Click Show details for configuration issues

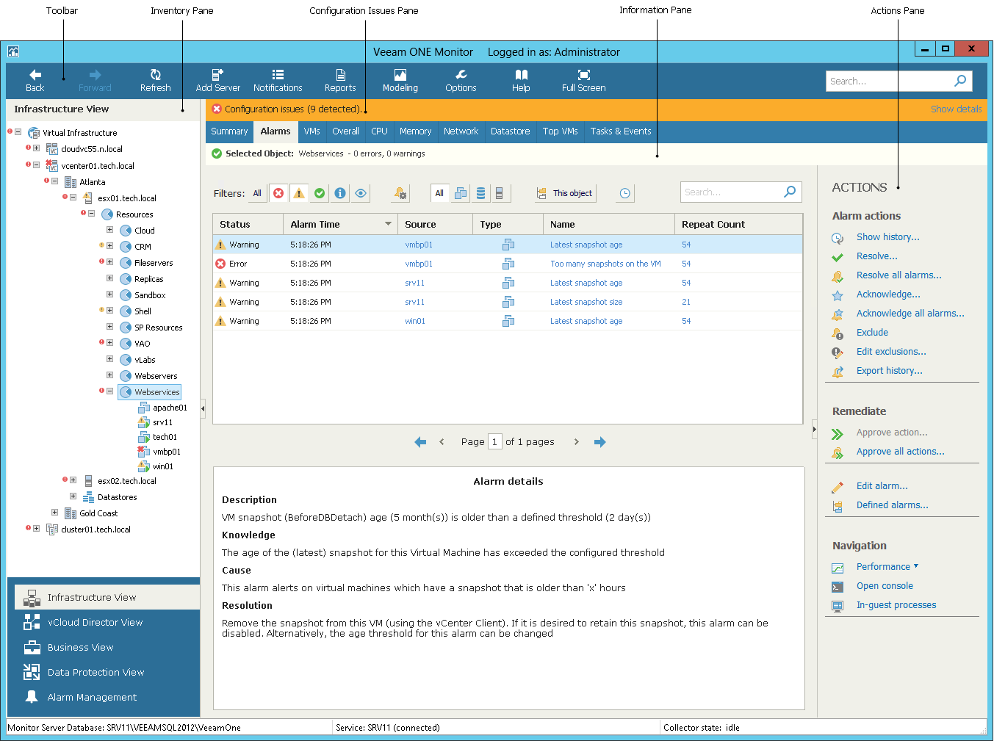[x=956, y=109]
